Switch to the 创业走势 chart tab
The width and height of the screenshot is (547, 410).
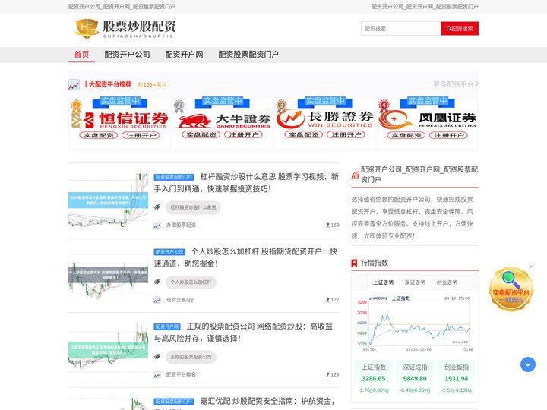(x=447, y=282)
